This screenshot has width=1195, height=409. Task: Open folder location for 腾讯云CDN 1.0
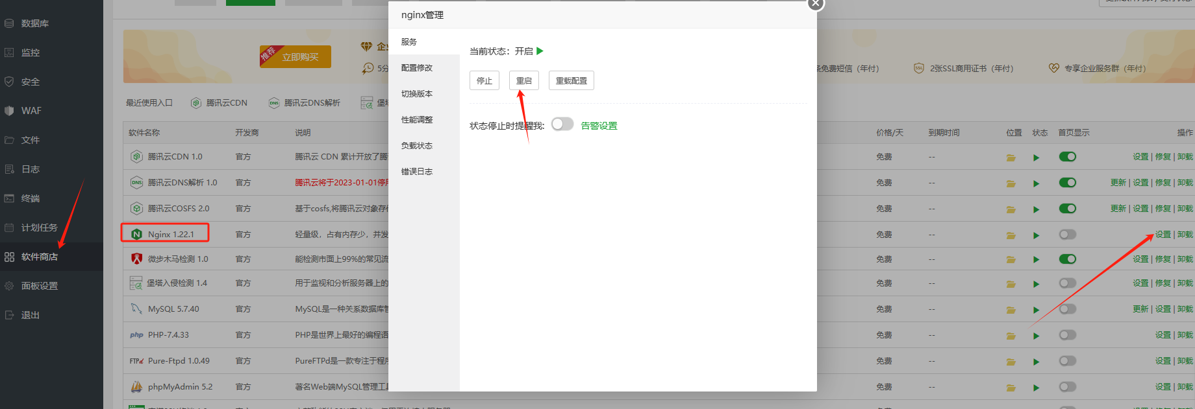(1011, 158)
